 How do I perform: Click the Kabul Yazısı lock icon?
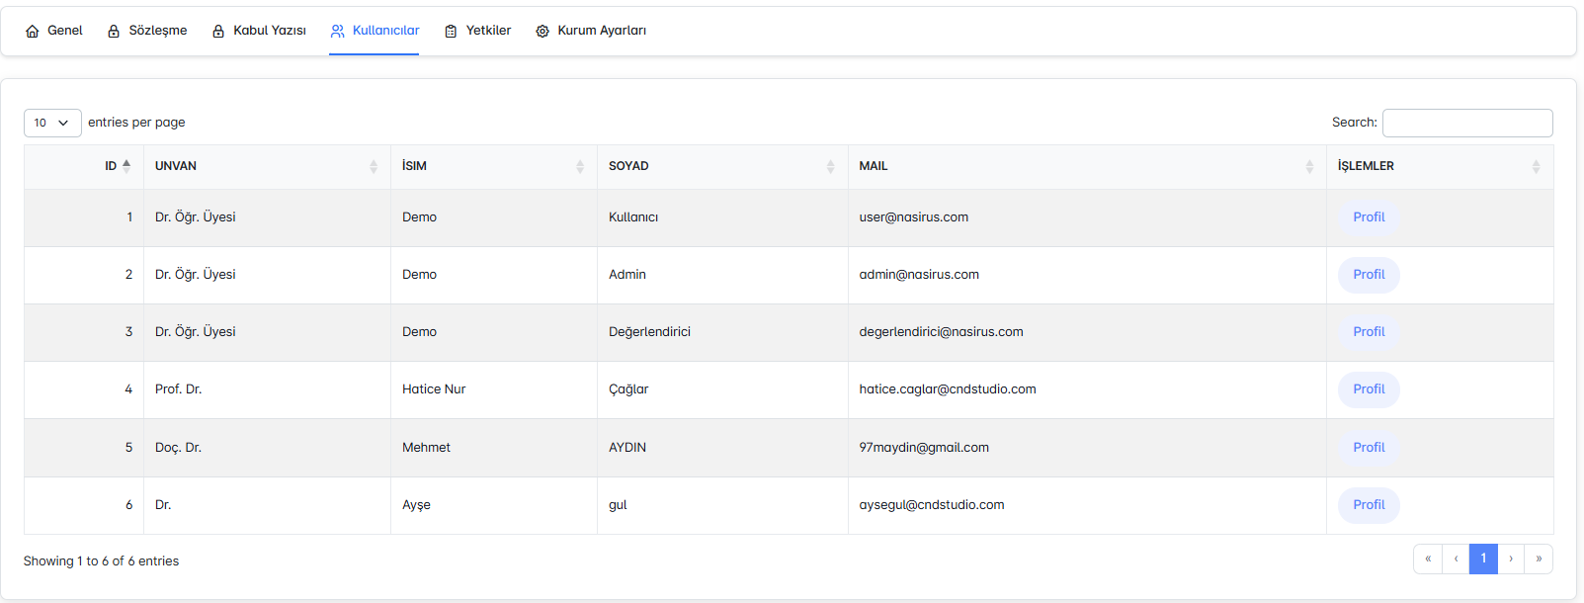pyautogui.click(x=218, y=32)
